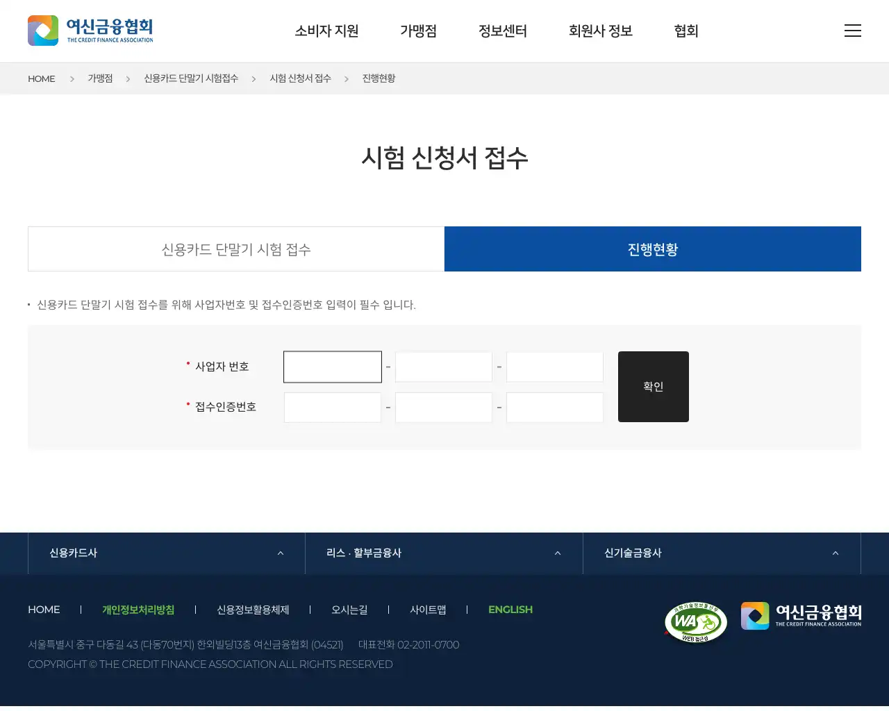889x711 pixels.
Task: Expand the 리스 · 할부금융사 list
Action: tap(444, 553)
